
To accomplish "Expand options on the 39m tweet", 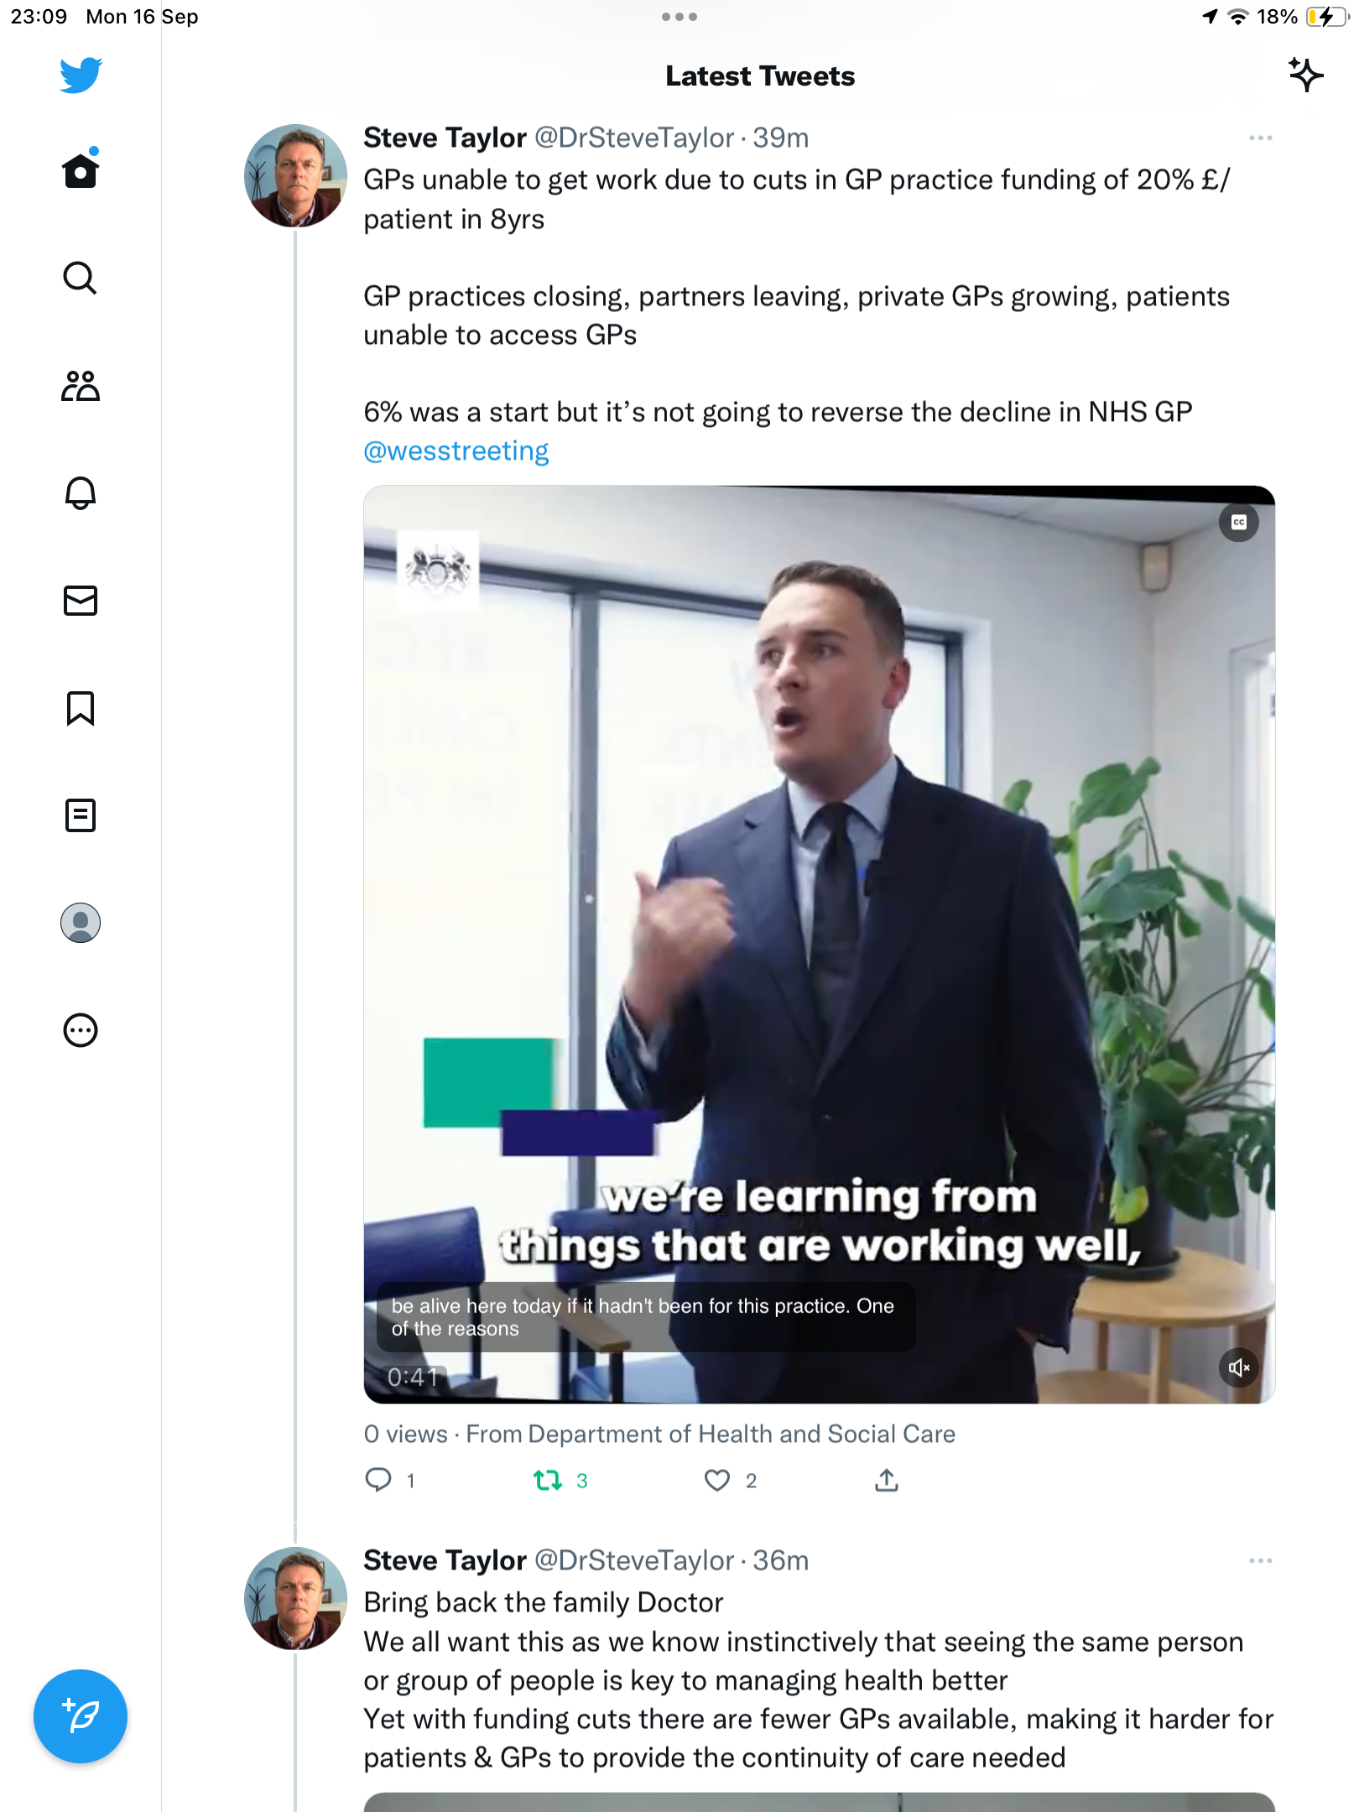I will [x=1260, y=138].
